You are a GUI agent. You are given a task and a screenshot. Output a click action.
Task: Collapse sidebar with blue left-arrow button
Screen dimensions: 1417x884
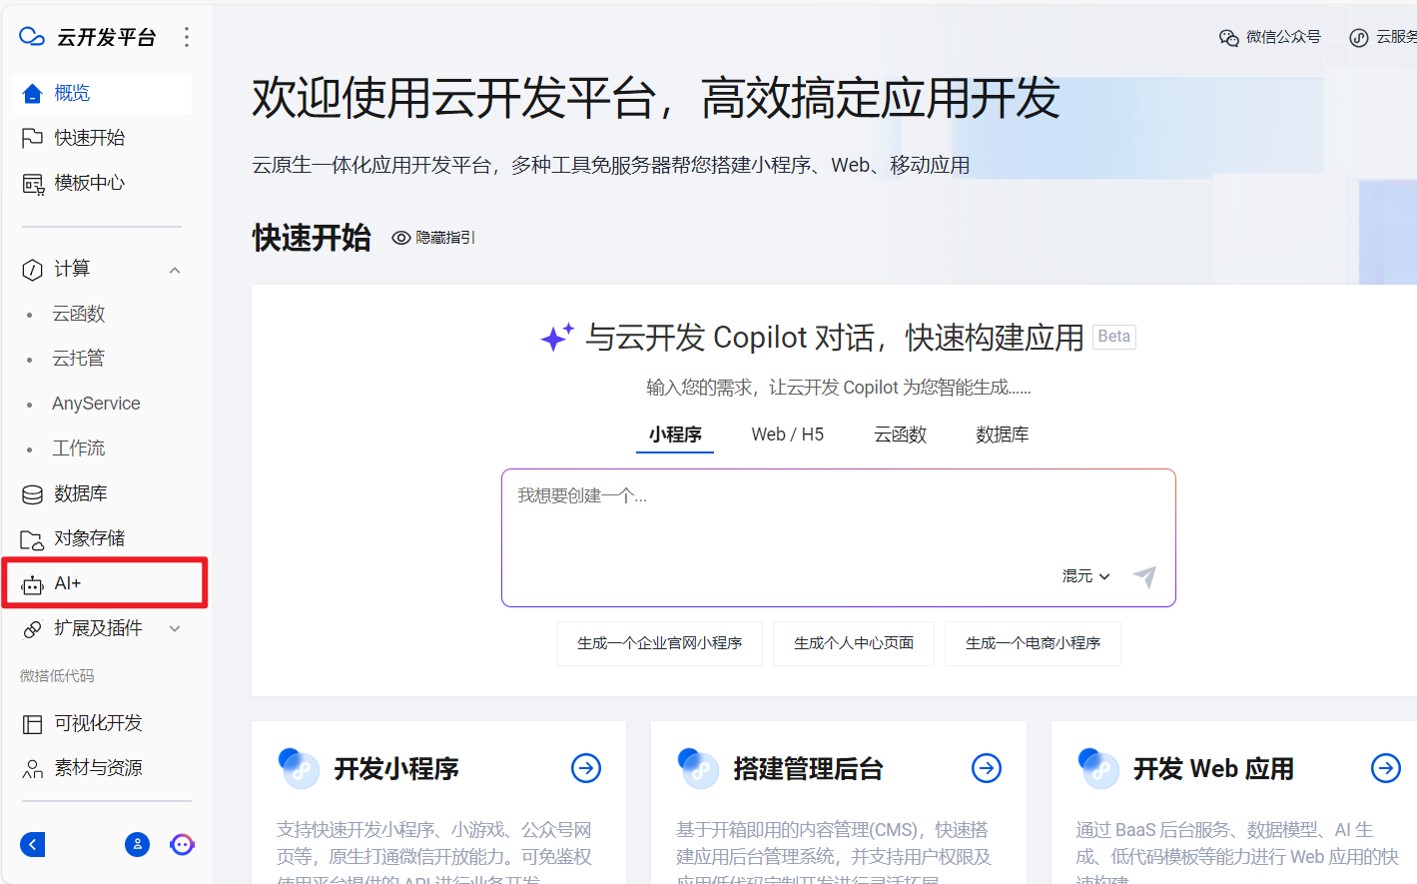32,845
